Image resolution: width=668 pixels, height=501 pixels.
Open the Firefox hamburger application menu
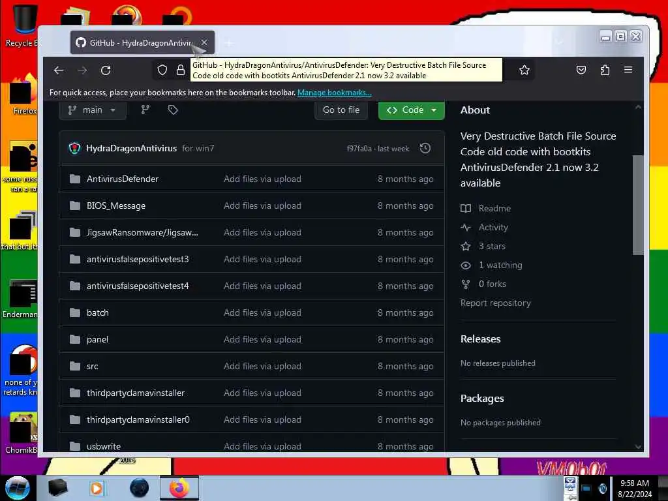tap(628, 70)
